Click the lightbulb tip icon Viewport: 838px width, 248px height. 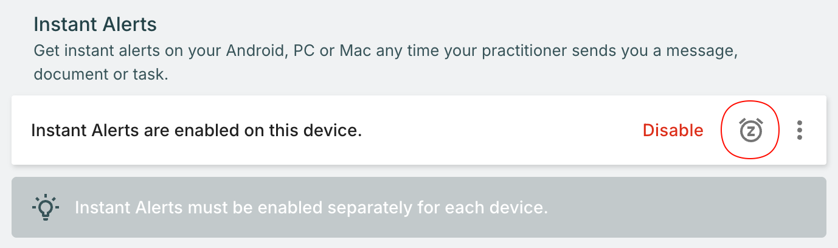[45, 207]
